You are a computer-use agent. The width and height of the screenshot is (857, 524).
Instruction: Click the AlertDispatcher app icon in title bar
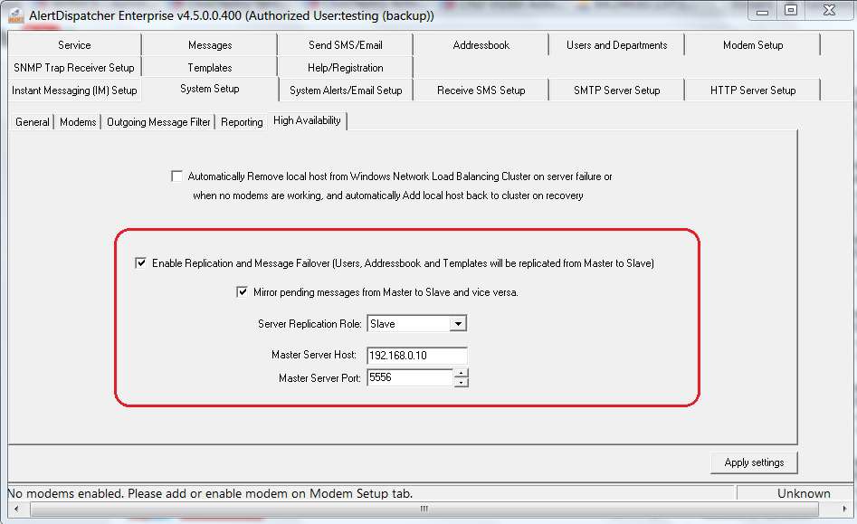[x=16, y=16]
